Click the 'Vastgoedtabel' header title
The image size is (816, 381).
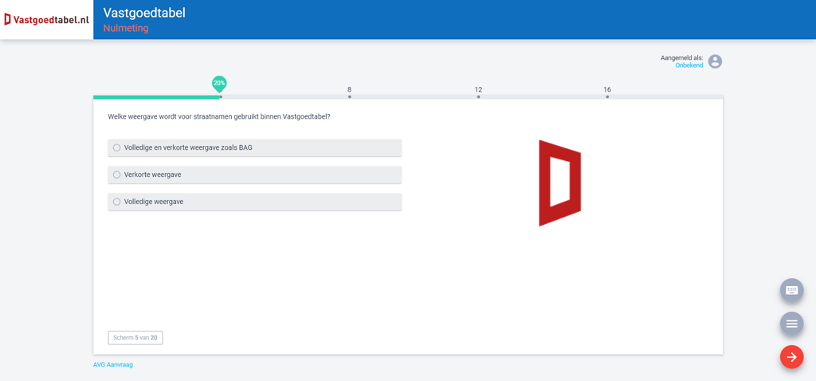pos(144,13)
